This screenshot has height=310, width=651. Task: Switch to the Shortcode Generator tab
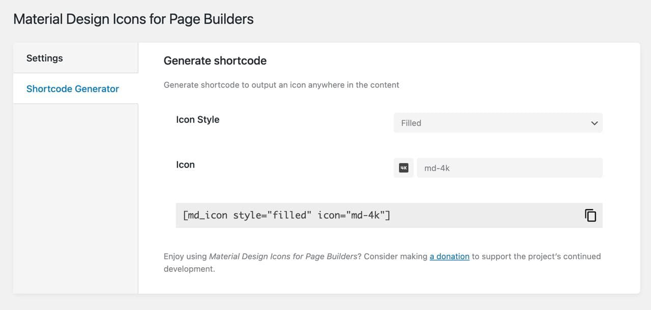tap(73, 89)
